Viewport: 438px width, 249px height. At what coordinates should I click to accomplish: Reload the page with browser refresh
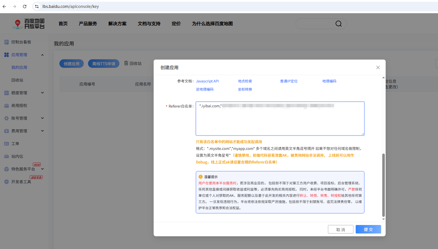tap(25, 6)
